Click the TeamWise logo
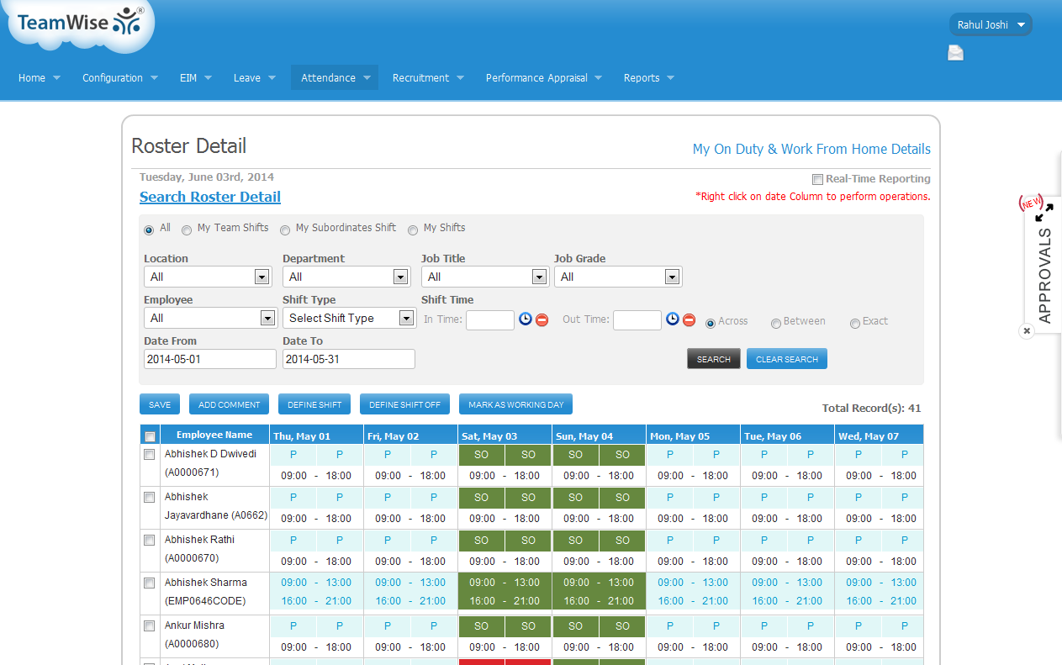Image resolution: width=1062 pixels, height=665 pixels. (x=80, y=23)
